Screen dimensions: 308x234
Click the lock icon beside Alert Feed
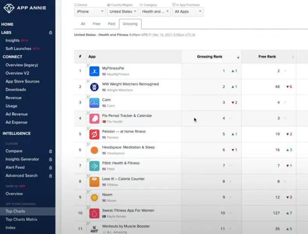pos(50,167)
